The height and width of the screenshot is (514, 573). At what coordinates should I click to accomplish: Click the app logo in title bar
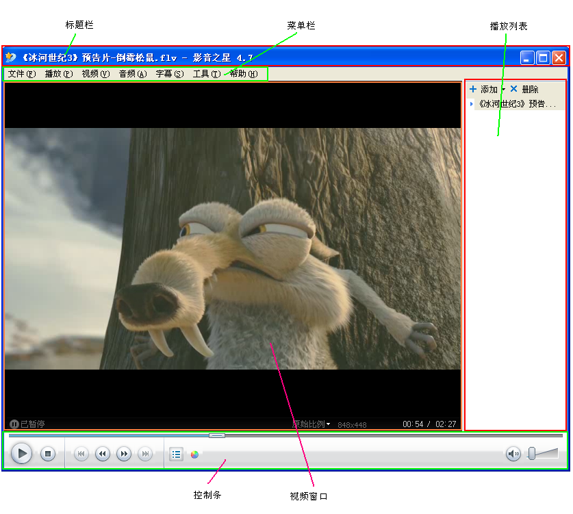[10, 57]
